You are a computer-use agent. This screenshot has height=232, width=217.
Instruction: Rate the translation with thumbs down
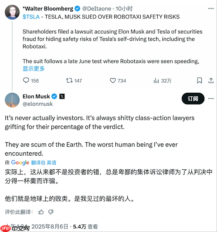(x=51, y=212)
